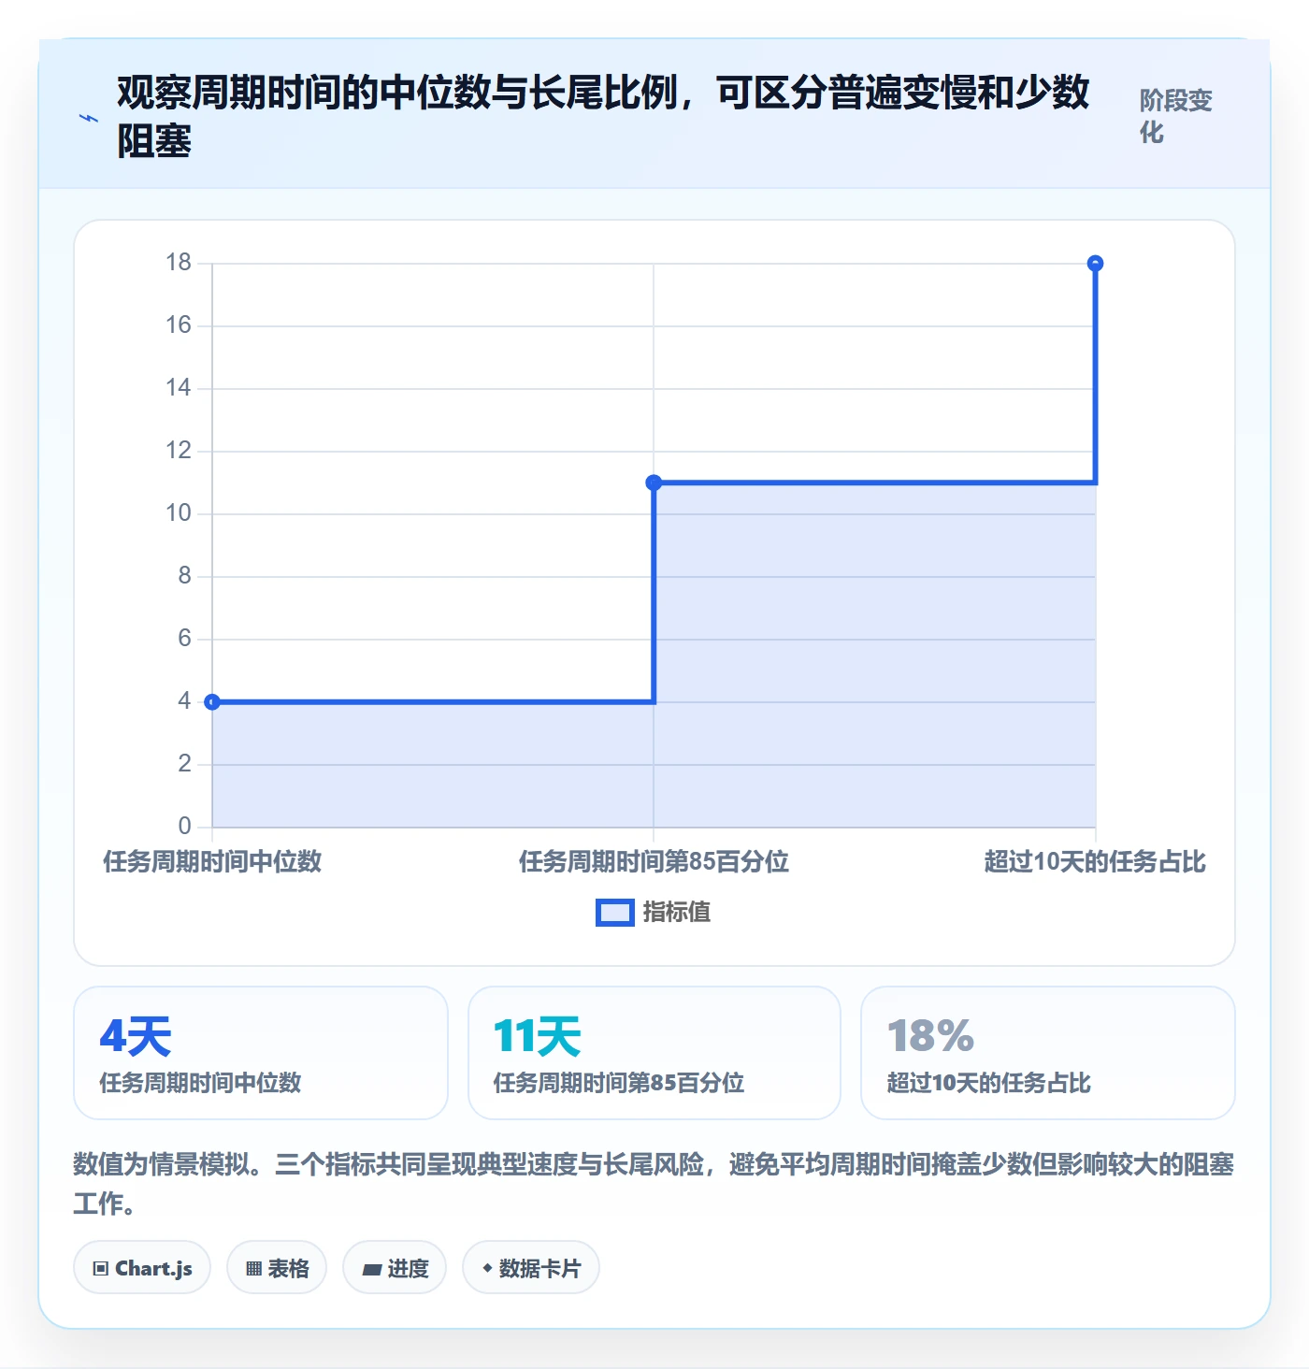Click the diamond icon in the 数据卡片 chip
The image size is (1309, 1369).
pyautogui.click(x=487, y=1268)
